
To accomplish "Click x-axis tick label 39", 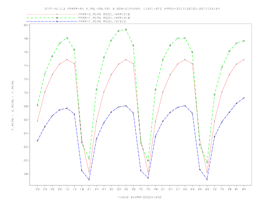I will point(133,189).
